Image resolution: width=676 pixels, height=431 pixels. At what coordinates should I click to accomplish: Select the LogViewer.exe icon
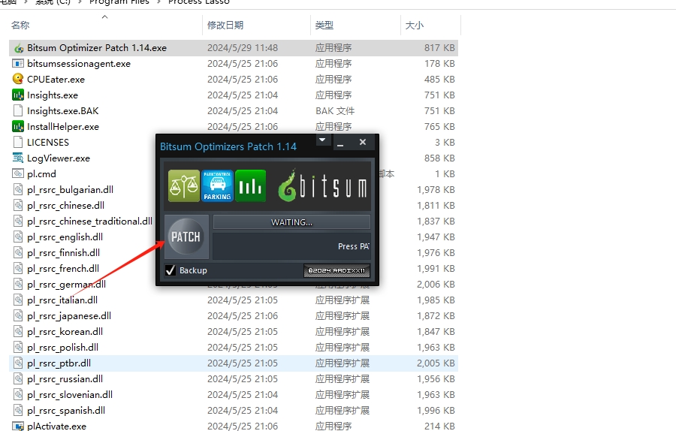18,158
